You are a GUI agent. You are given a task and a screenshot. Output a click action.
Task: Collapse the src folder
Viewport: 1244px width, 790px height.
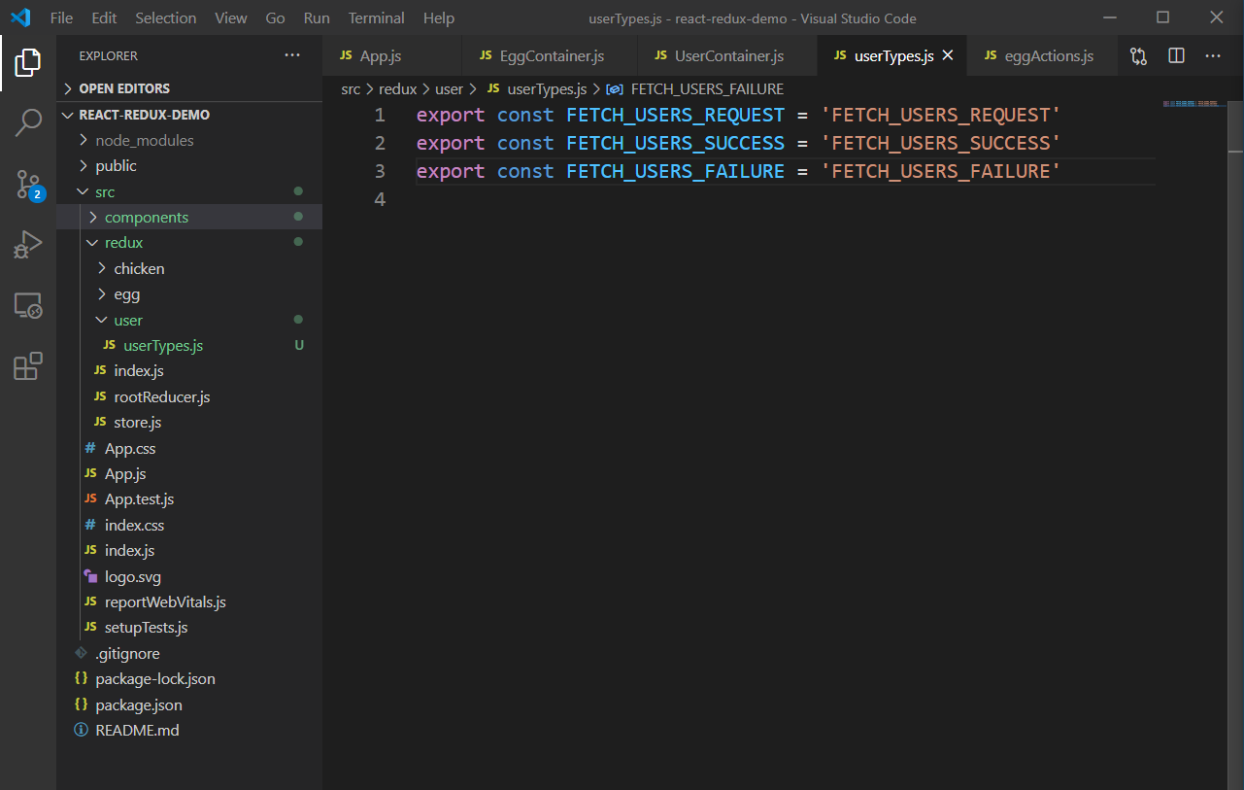(x=189, y=191)
